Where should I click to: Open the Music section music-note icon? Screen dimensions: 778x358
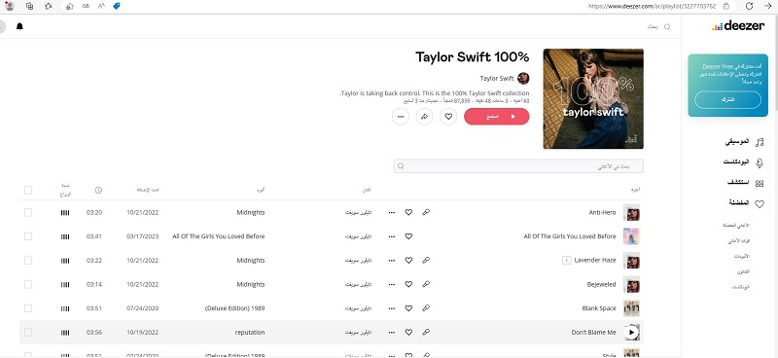click(760, 142)
